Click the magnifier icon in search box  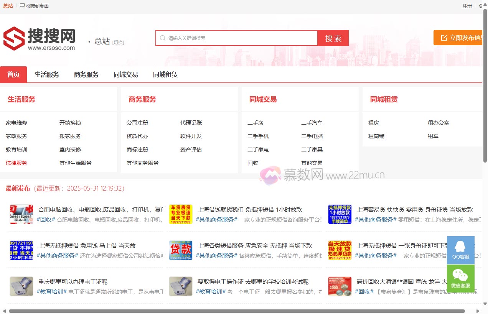click(163, 38)
